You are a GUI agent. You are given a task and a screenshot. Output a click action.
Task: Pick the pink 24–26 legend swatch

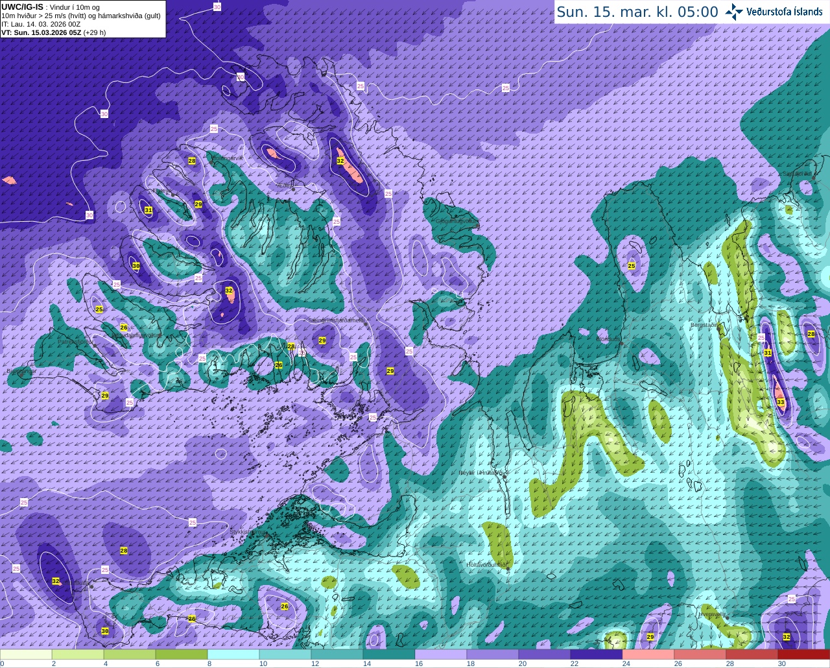[648, 654]
